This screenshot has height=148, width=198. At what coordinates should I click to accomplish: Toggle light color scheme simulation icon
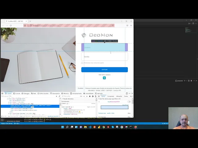point(90,96)
